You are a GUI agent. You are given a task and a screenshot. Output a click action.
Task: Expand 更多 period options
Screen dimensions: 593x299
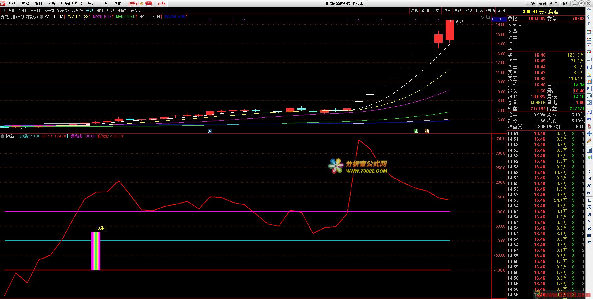[x=136, y=11]
